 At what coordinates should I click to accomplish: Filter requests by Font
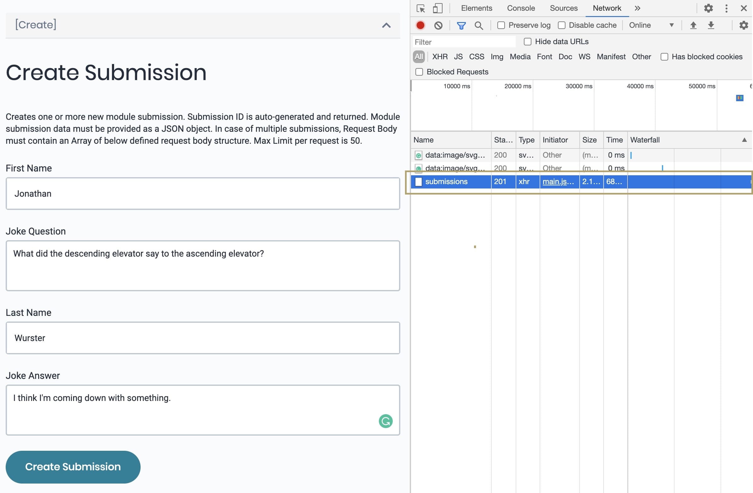(x=544, y=57)
